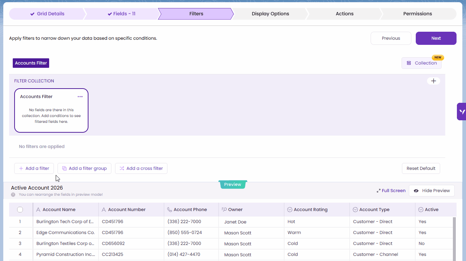Expand the Account Type column picklist icon

[355, 210]
